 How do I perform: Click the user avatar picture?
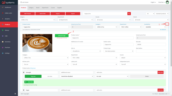pos(167,2)
